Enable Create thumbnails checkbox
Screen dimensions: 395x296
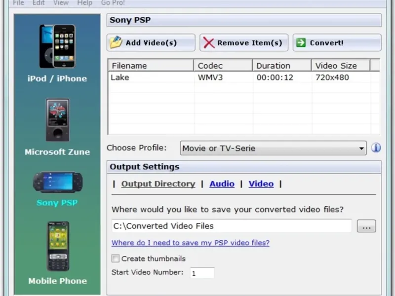click(x=116, y=259)
